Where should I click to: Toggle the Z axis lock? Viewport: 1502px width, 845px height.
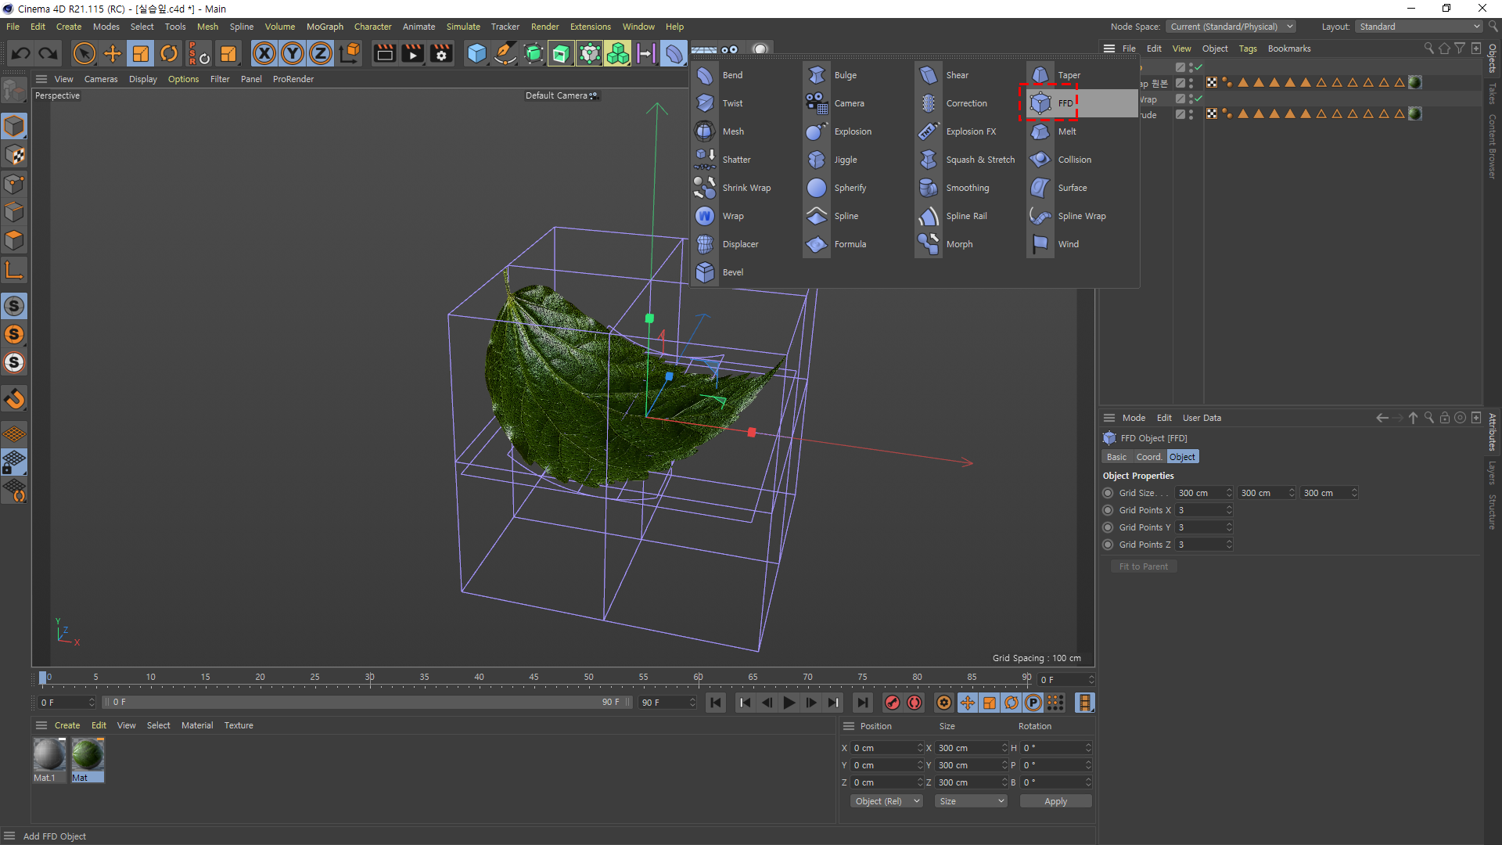(321, 53)
